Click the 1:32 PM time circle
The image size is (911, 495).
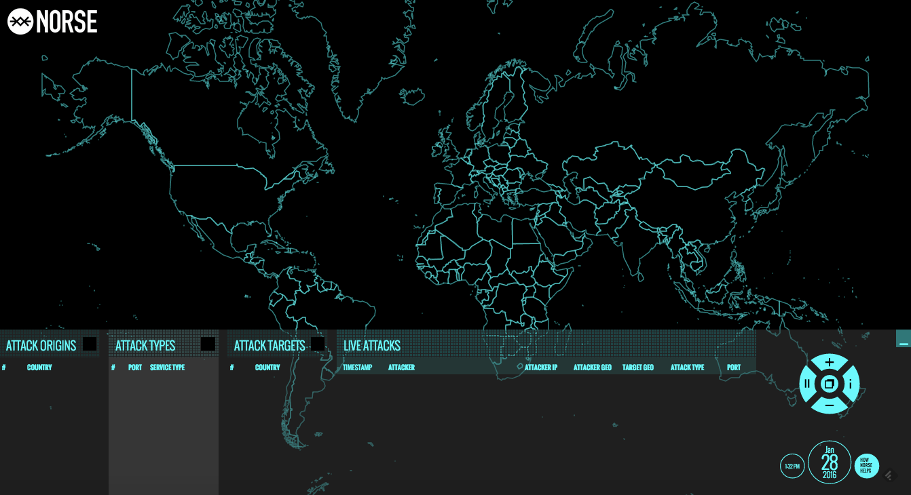point(792,466)
